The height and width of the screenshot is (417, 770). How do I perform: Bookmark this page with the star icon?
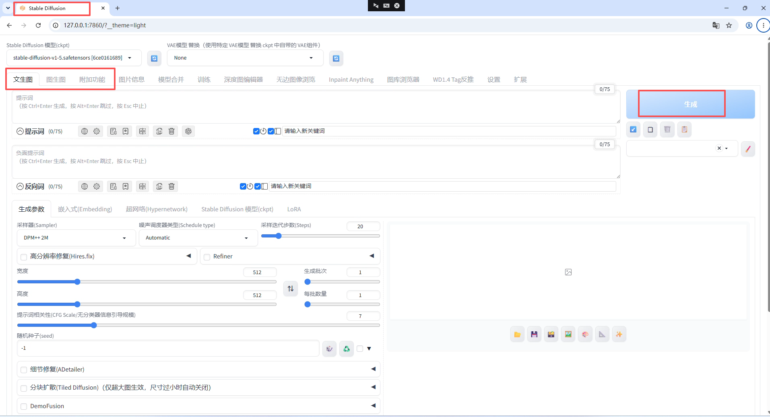coord(729,25)
